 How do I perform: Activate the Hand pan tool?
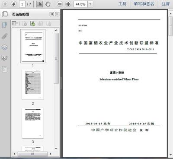[x=48, y=4]
